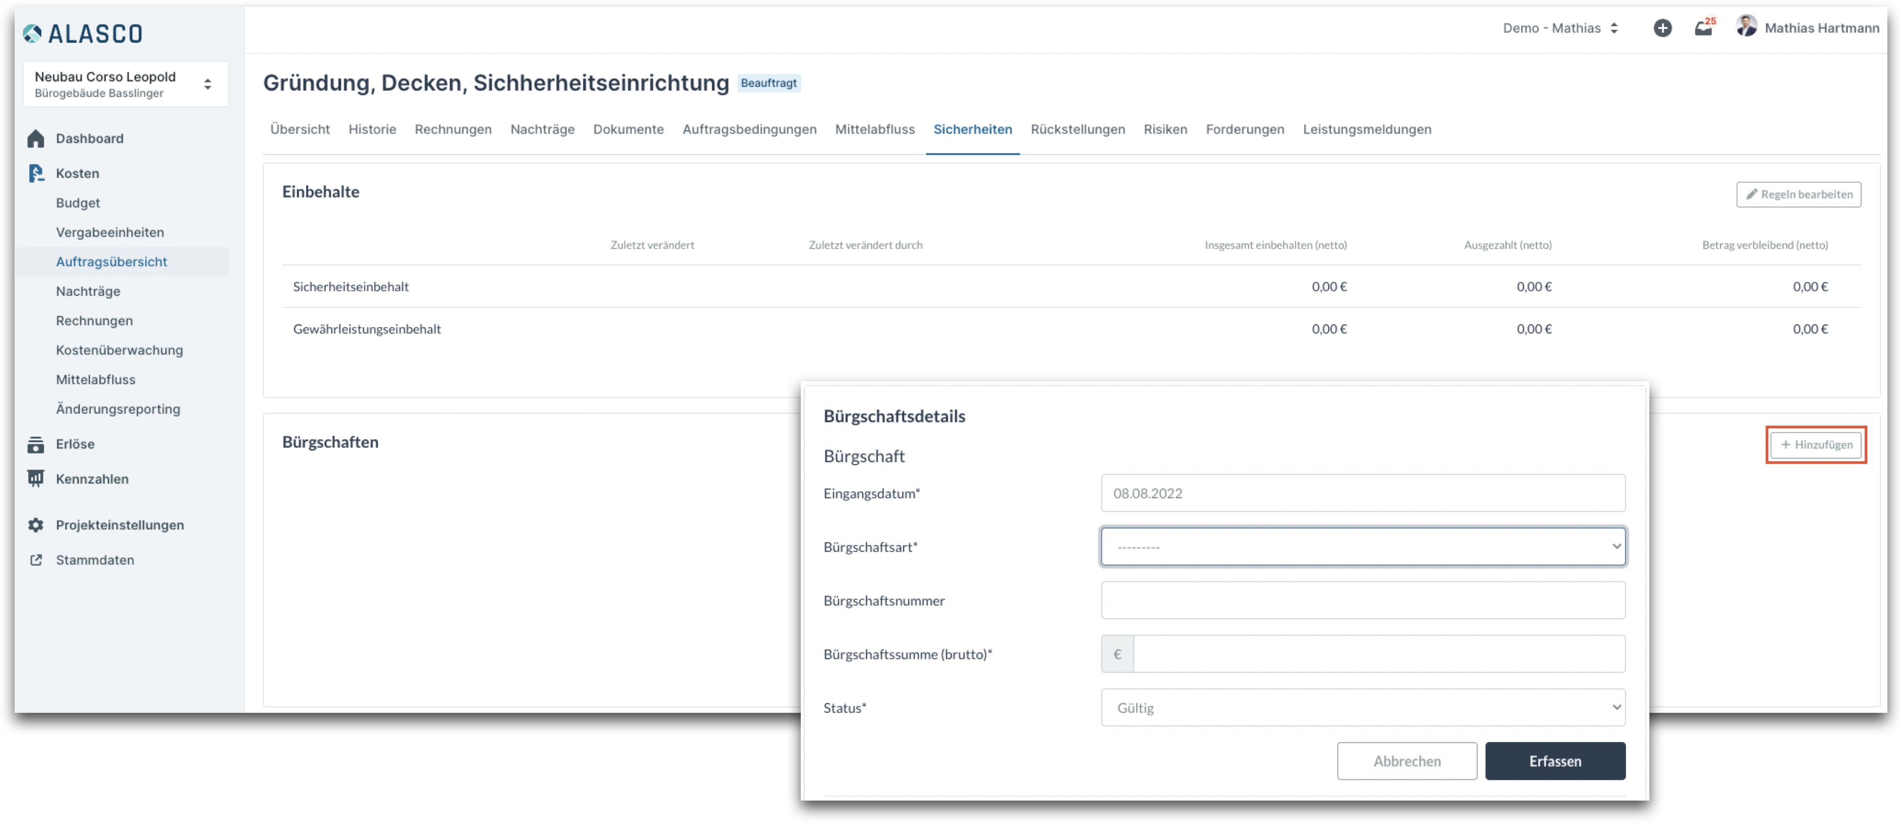Click the Insgesamt einbehalten (netto) column header
This screenshot has width=1902, height=823.
pyautogui.click(x=1275, y=245)
